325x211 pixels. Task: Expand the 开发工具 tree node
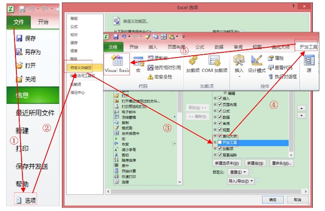[x=215, y=142]
